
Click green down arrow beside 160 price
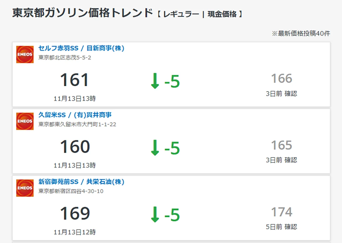coord(155,148)
